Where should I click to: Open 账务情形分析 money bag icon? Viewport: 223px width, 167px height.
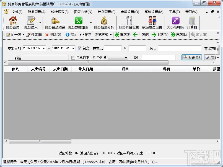pyautogui.click(x=104, y=21)
